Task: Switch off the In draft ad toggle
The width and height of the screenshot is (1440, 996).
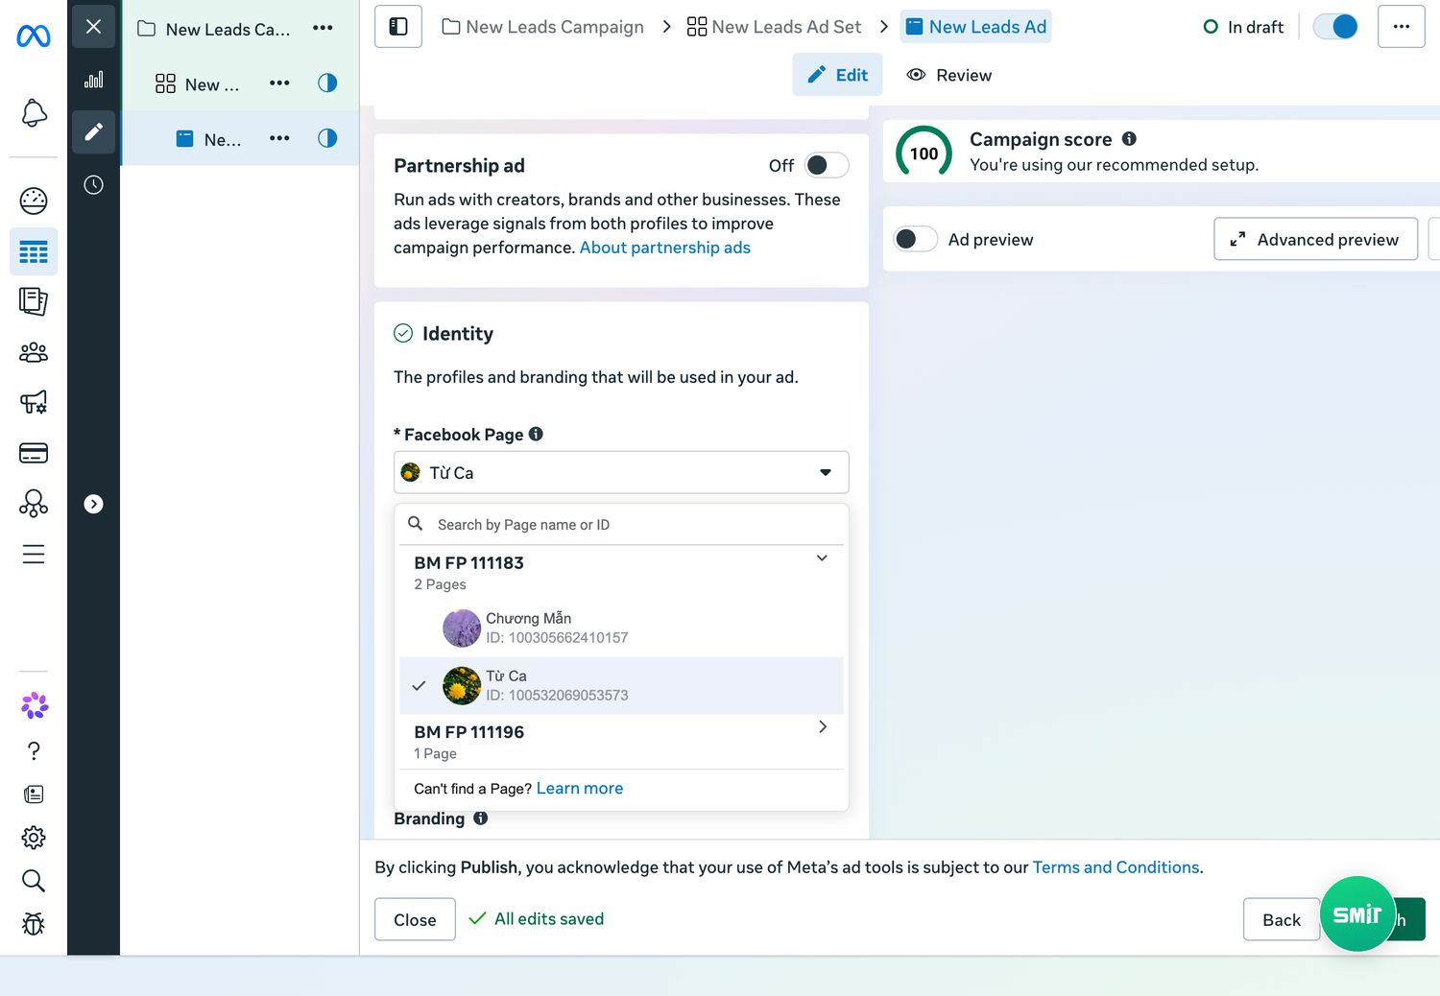Action: (1335, 27)
